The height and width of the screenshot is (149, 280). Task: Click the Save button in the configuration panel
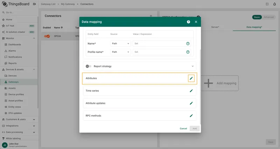tap(271, 142)
